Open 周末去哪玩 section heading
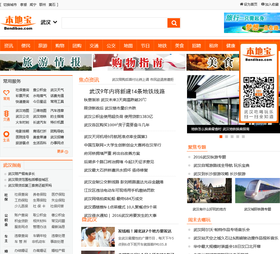This screenshot has width=280, height=254. (x=199, y=220)
